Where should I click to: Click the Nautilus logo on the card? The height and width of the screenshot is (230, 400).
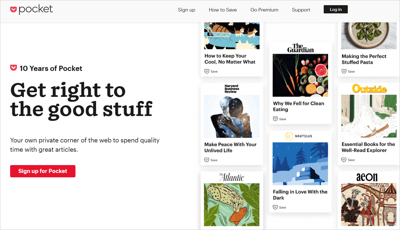(x=299, y=136)
